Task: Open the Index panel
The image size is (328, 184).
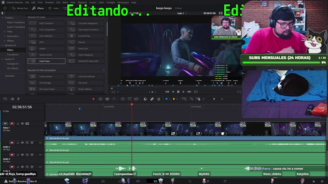Action: 54,8
